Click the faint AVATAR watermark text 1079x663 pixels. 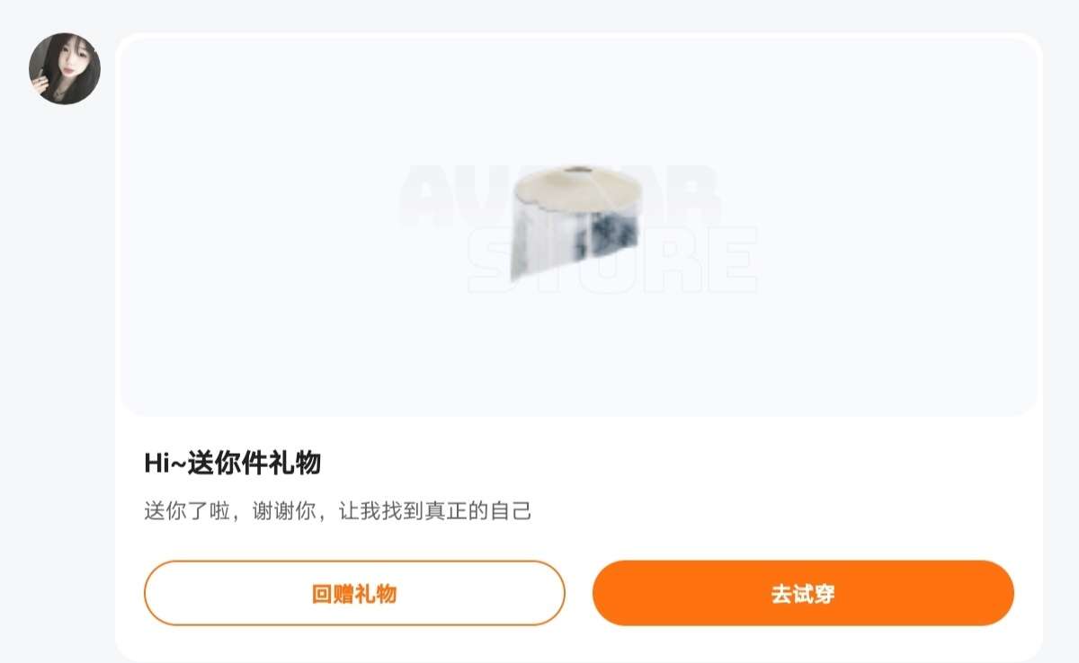coord(557,195)
